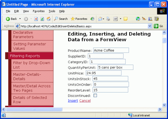Open Master-Details-Details sidebar link
The width and height of the screenshot is (168, 119).
pyautogui.click(x=32, y=77)
